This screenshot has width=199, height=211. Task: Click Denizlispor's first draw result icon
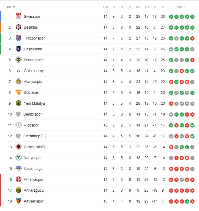pos(171,114)
